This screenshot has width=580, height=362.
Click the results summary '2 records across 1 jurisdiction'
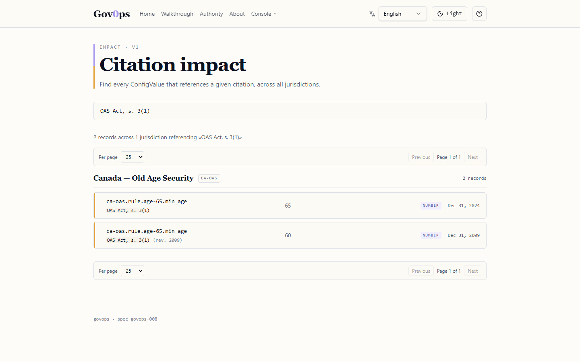[x=145, y=137]
